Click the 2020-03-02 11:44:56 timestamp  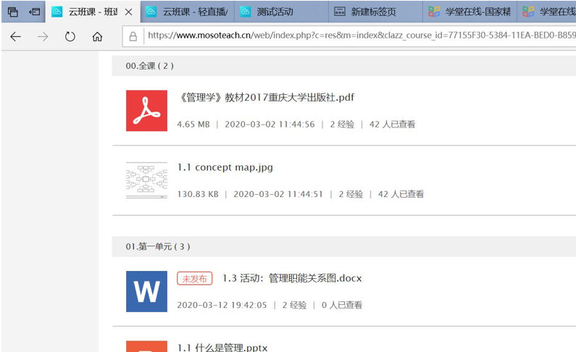[270, 125]
